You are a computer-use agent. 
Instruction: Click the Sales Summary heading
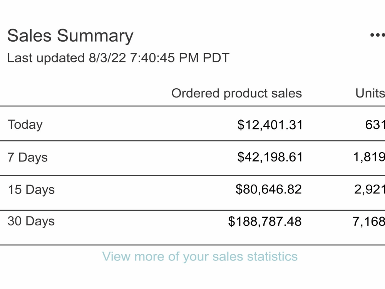(70, 36)
